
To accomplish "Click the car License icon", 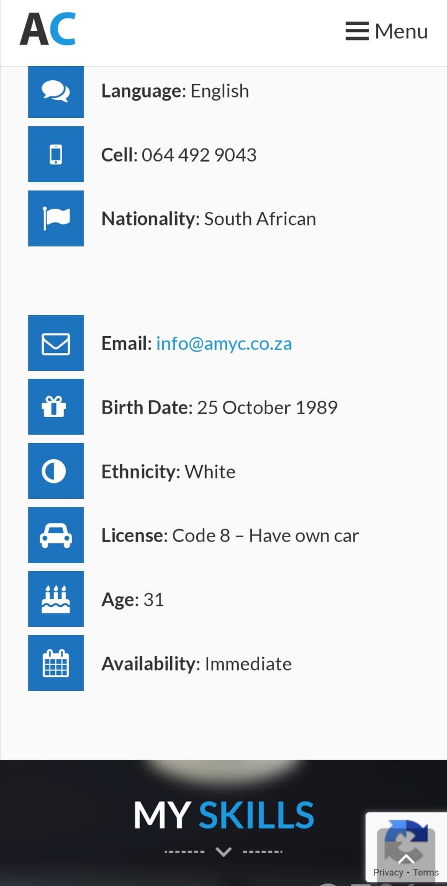I will click(x=56, y=535).
